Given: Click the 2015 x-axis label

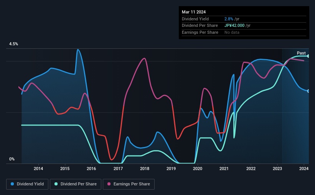Looking at the screenshot, I should pos(65,169).
